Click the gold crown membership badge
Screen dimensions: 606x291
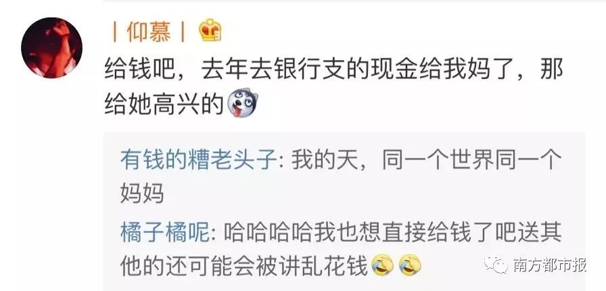coord(210,30)
